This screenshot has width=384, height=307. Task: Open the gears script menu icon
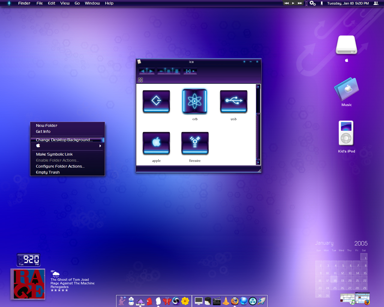[313, 3]
